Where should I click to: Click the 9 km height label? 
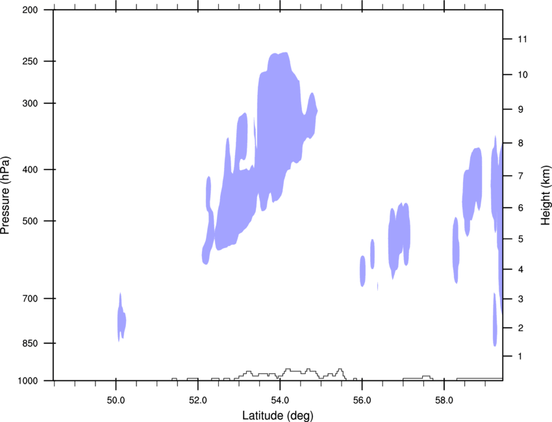point(521,110)
